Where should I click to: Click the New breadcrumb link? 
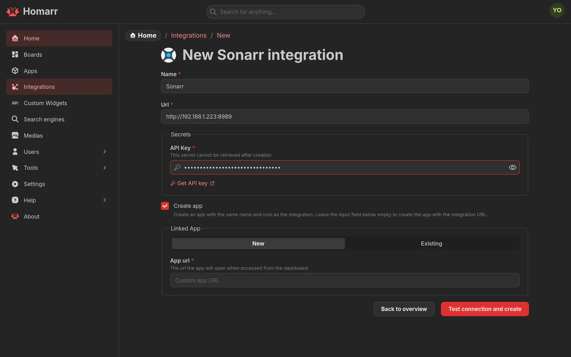click(224, 35)
